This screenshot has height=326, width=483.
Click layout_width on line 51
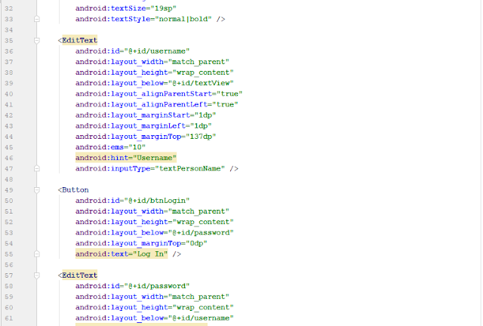pyautogui.click(x=137, y=211)
